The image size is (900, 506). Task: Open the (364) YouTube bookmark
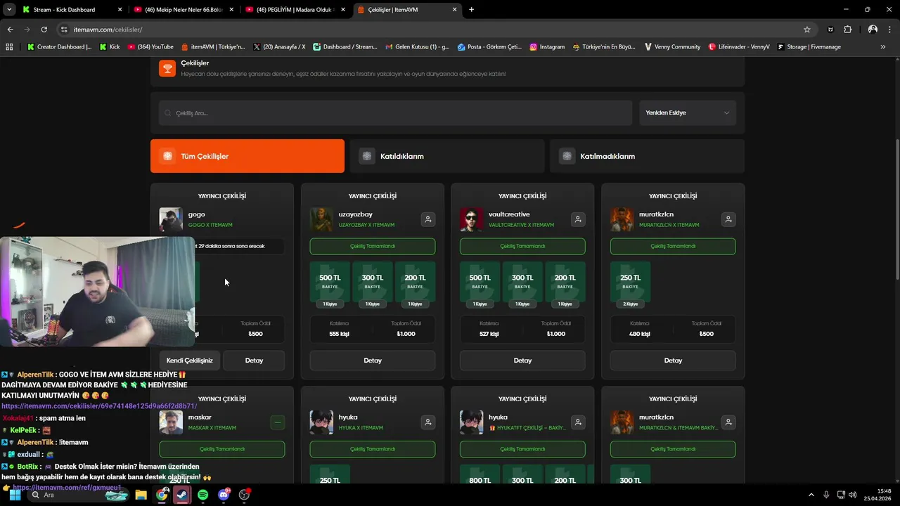click(x=150, y=47)
